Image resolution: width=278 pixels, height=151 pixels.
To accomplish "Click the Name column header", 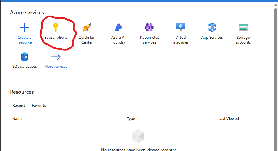I will coord(18,118).
